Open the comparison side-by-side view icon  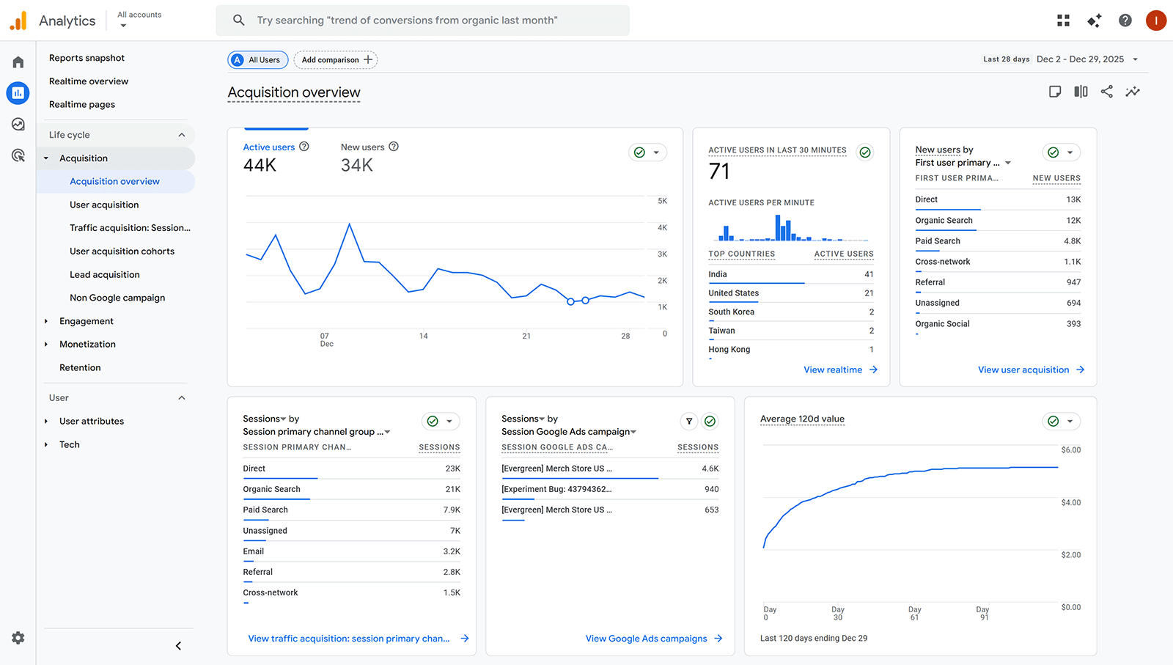point(1081,92)
